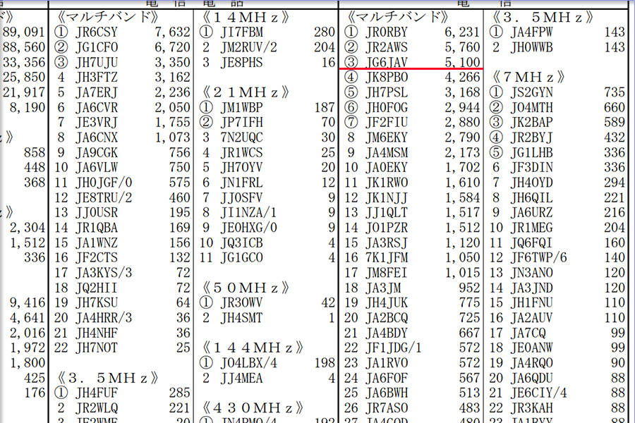The width and height of the screenshot is (635, 423).
Task: Click score 6,231 beside JR0RBY
Action: click(463, 32)
